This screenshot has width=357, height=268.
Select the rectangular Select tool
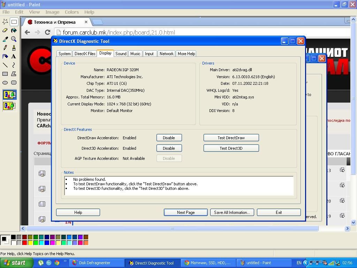pyautogui.click(x=14, y=22)
